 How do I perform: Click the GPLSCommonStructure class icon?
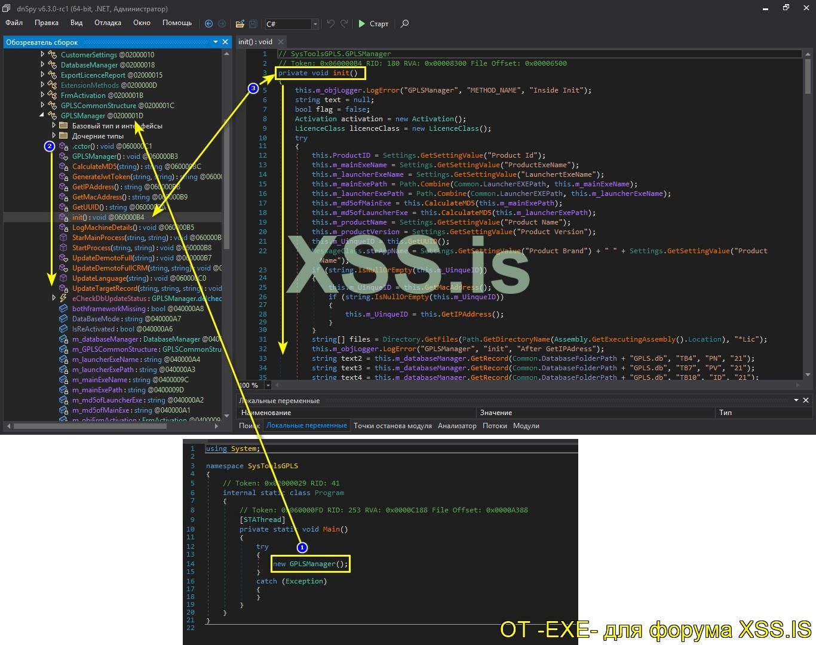click(53, 106)
